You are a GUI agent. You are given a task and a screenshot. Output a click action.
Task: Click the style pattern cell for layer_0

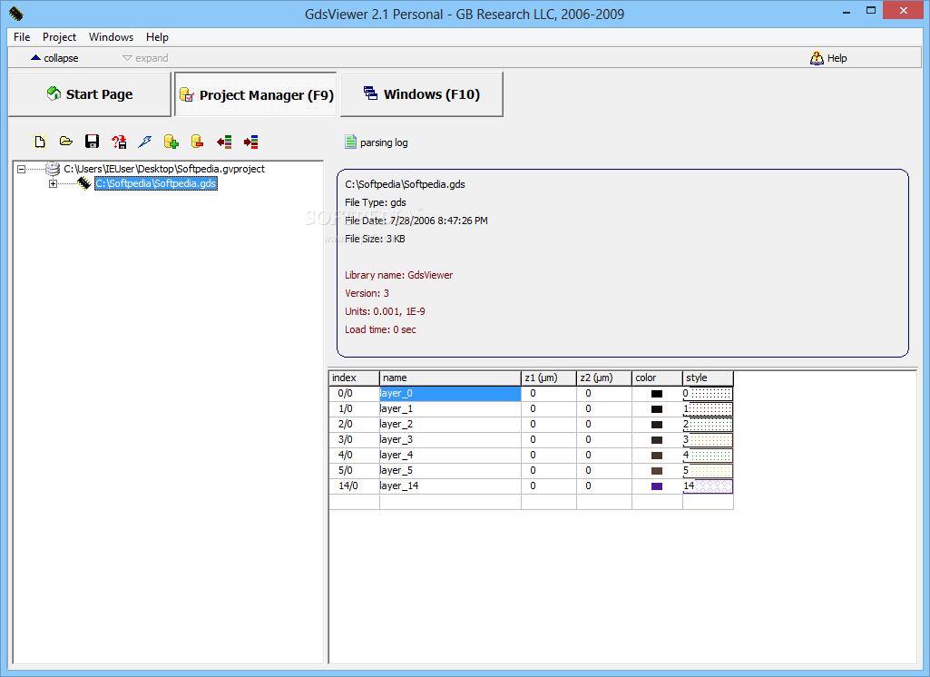click(709, 394)
